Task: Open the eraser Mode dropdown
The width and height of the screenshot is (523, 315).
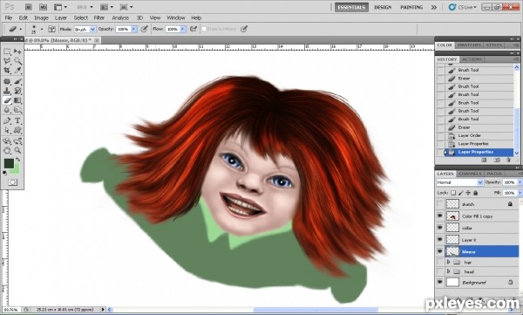Action: coord(85,30)
